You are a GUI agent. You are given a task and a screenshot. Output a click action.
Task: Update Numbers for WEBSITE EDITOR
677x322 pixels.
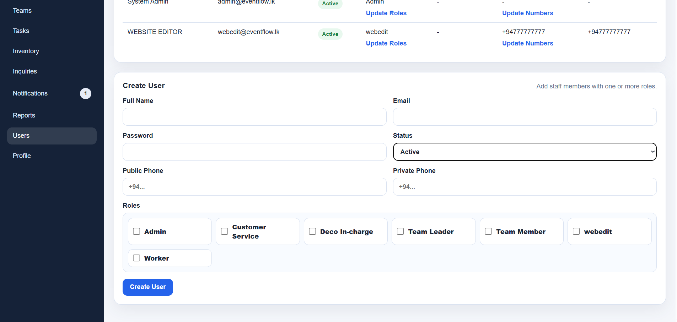(527, 43)
